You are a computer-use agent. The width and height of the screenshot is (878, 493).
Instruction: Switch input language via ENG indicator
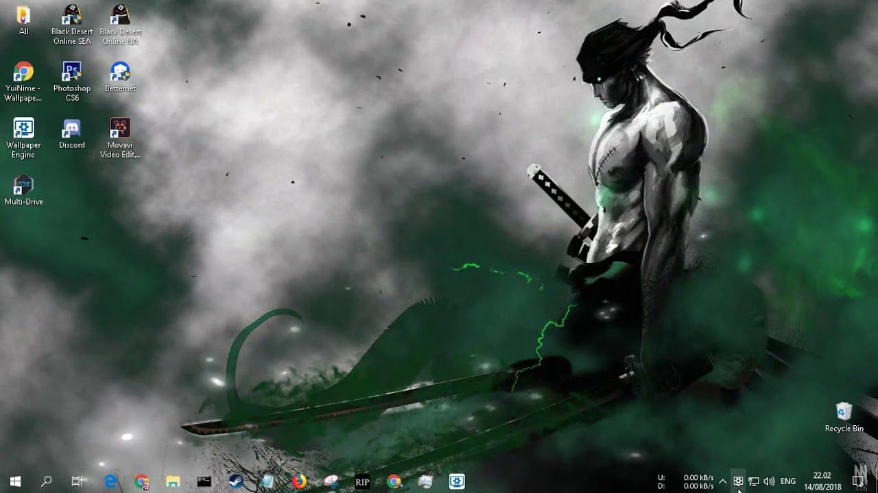[788, 481]
